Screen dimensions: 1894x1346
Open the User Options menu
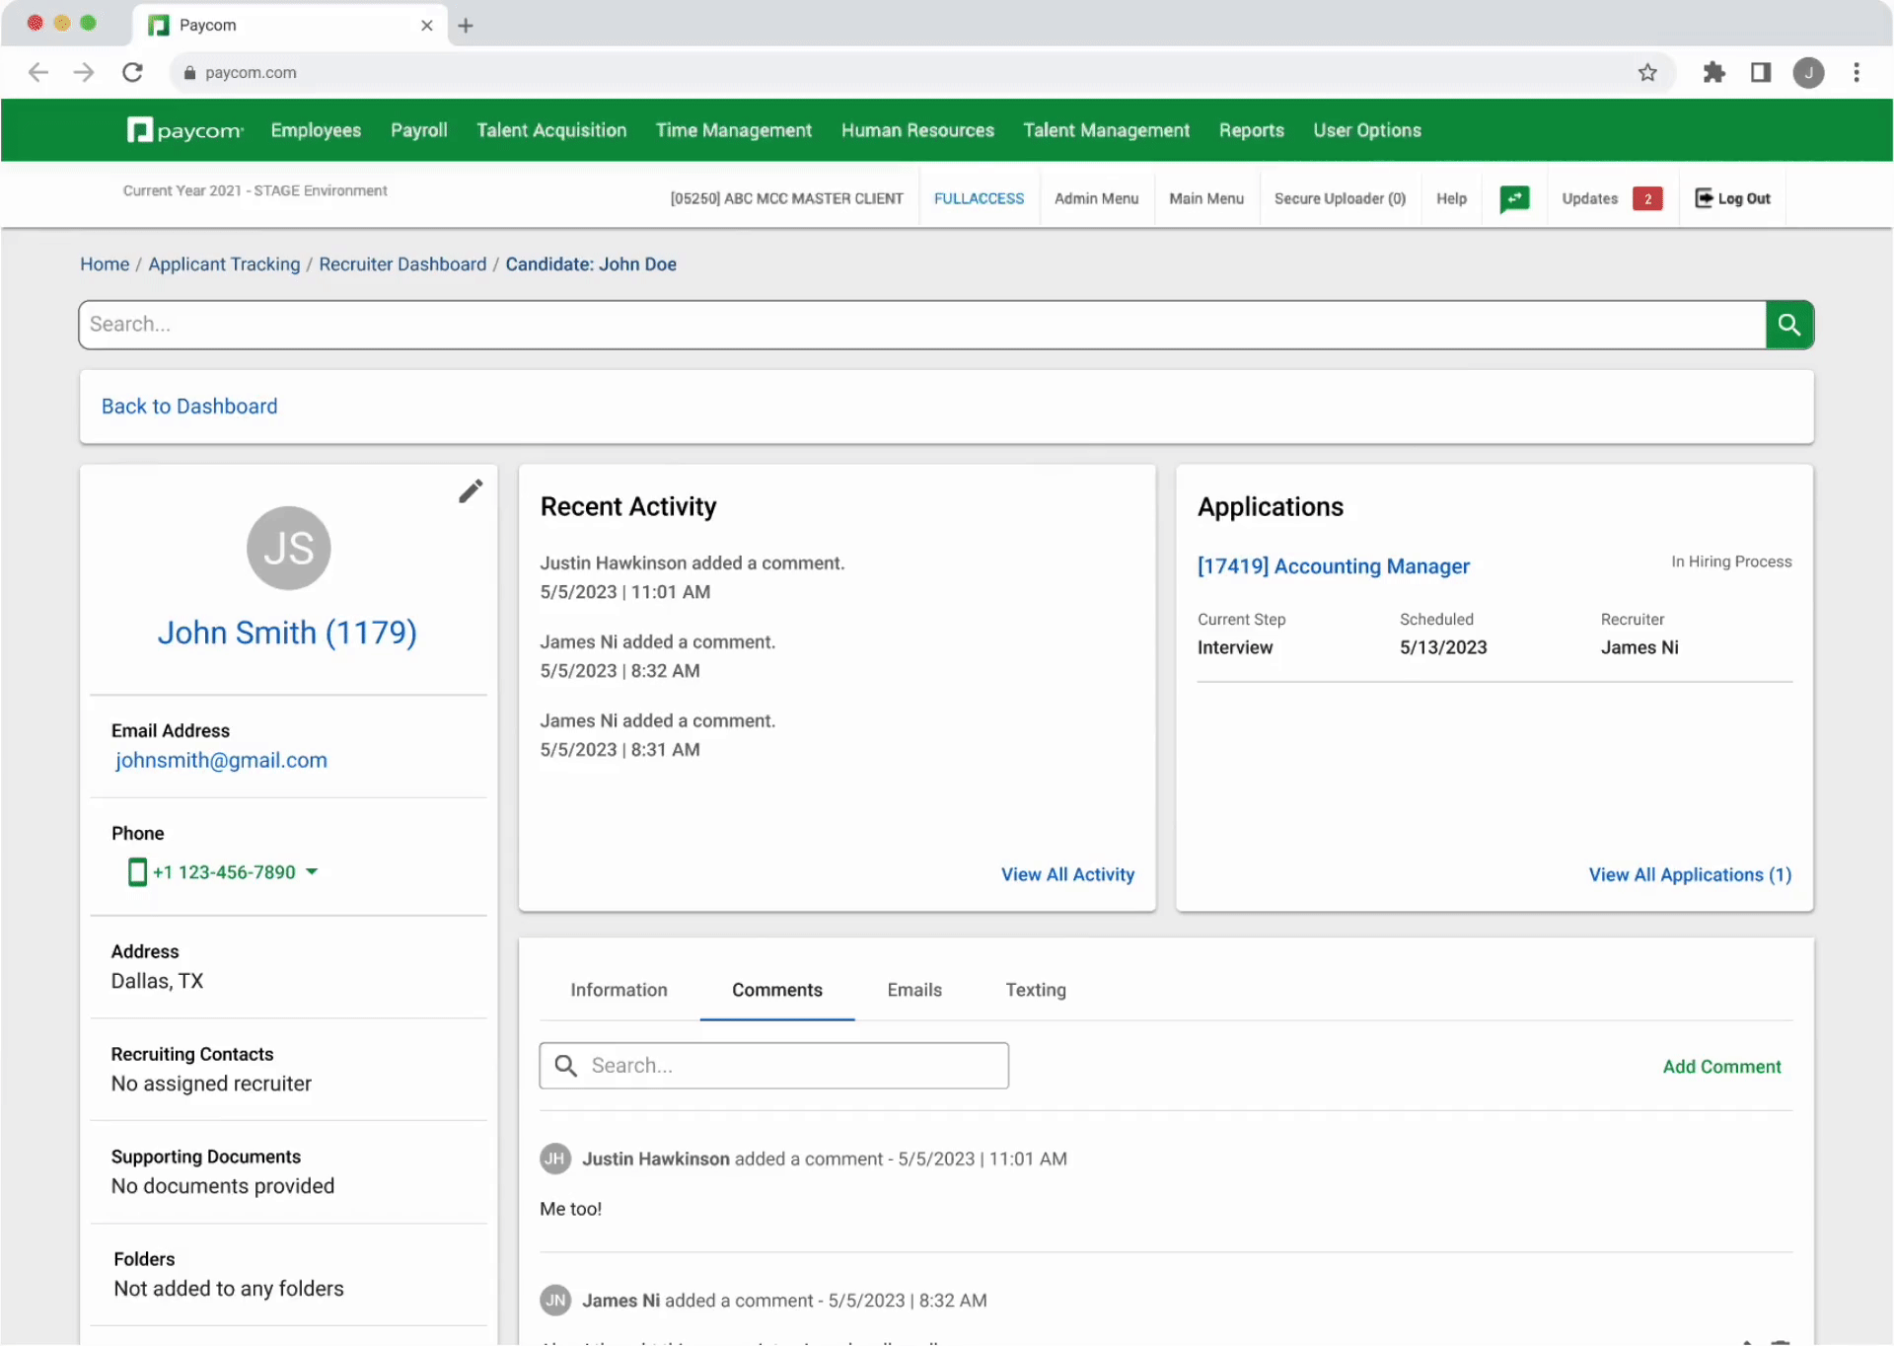pyautogui.click(x=1366, y=130)
